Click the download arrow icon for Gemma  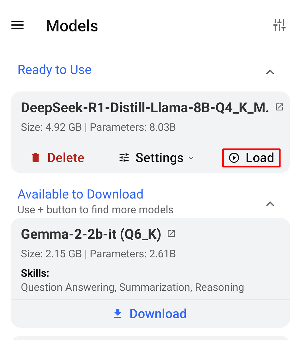click(118, 314)
